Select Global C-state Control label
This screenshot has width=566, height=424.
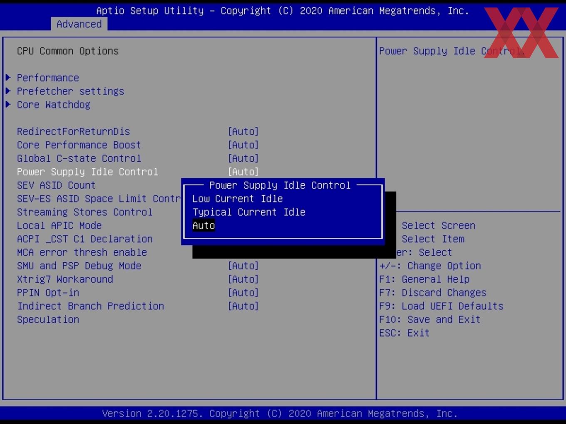(79, 158)
